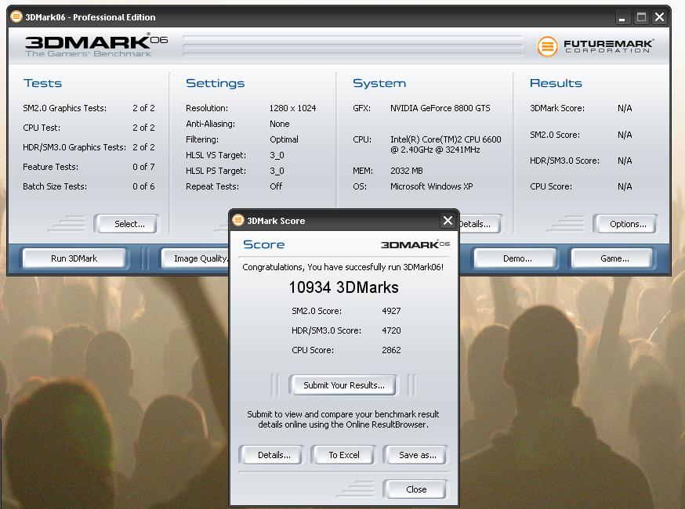Click 'Microsoft Windows XP' OS text

pyautogui.click(x=431, y=186)
